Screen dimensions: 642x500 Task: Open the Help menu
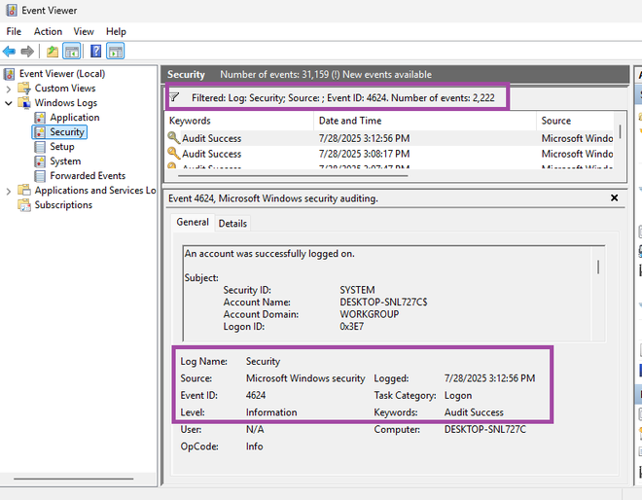[x=116, y=31]
